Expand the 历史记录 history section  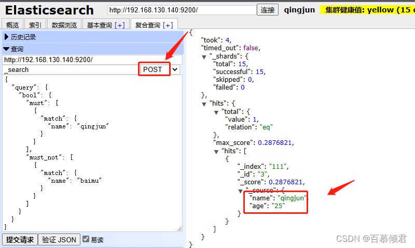pos(93,37)
